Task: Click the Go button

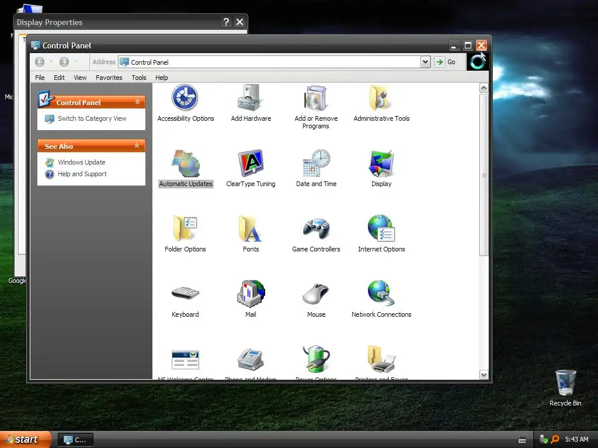Action: pos(445,62)
